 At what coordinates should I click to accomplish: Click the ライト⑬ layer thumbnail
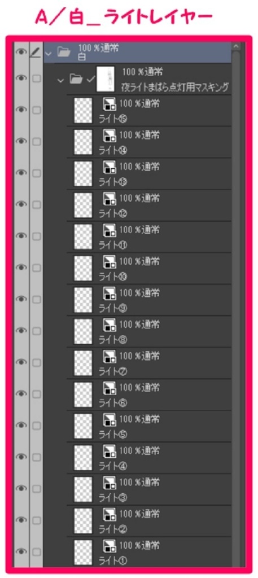point(83,173)
